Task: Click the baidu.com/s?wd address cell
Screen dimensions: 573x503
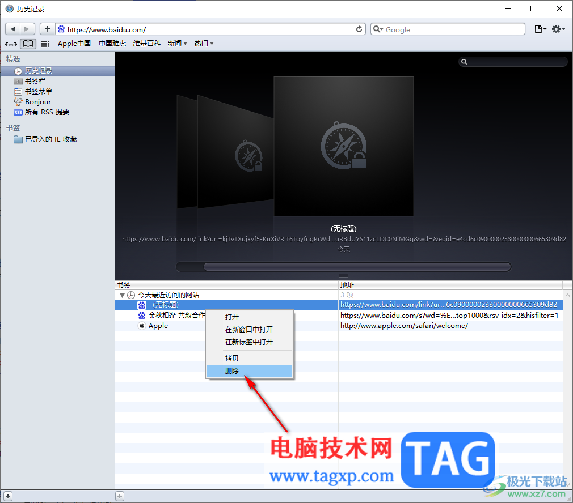Action: (449, 315)
